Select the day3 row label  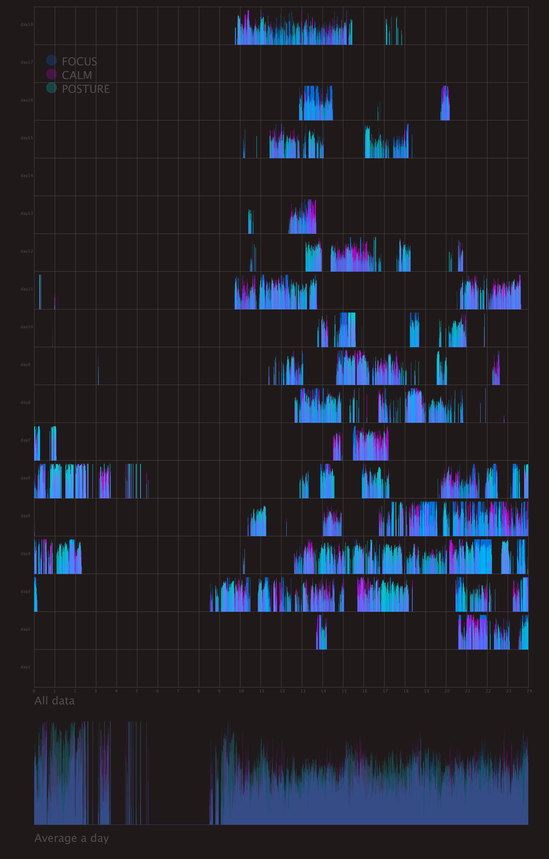pyautogui.click(x=25, y=591)
